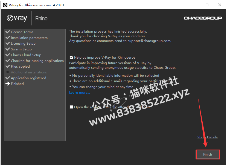Click checkmark icon beside Files copied

click(8, 66)
